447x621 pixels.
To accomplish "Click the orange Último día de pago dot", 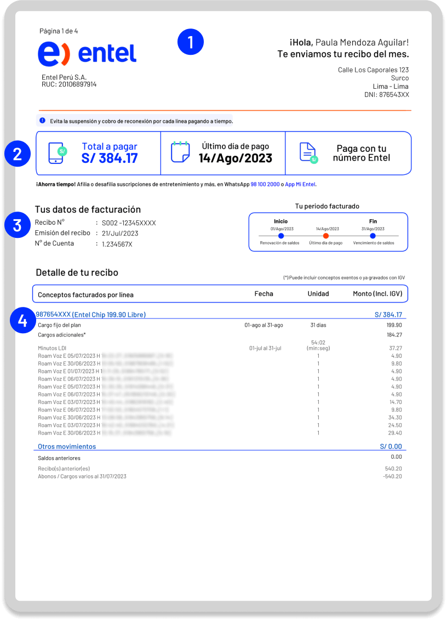I will pos(326,236).
